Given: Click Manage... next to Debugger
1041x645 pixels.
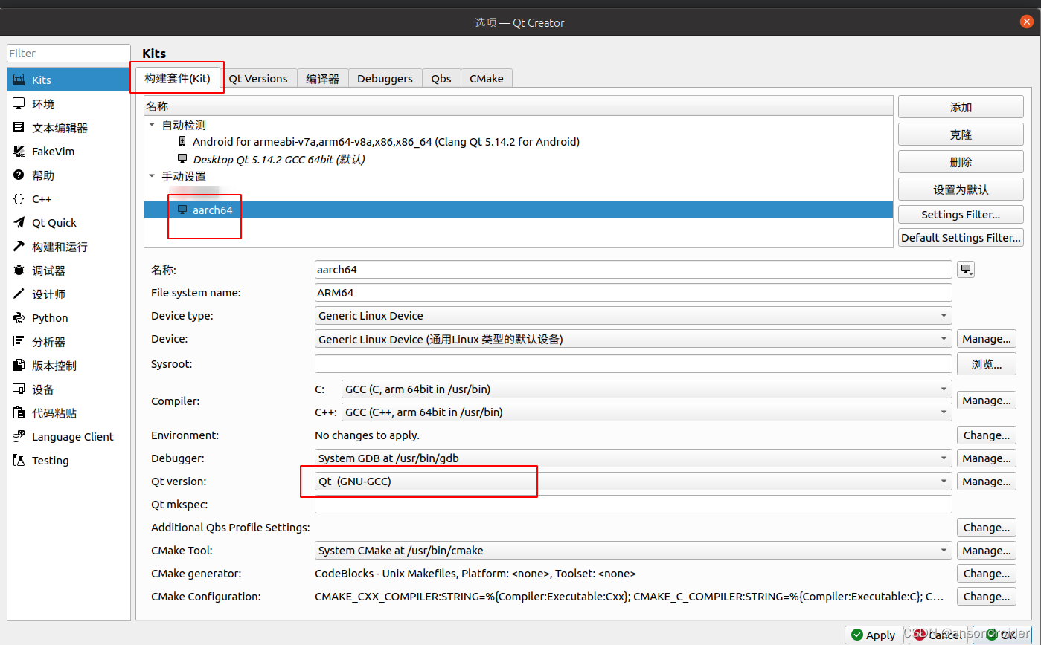Looking at the screenshot, I should [x=987, y=458].
